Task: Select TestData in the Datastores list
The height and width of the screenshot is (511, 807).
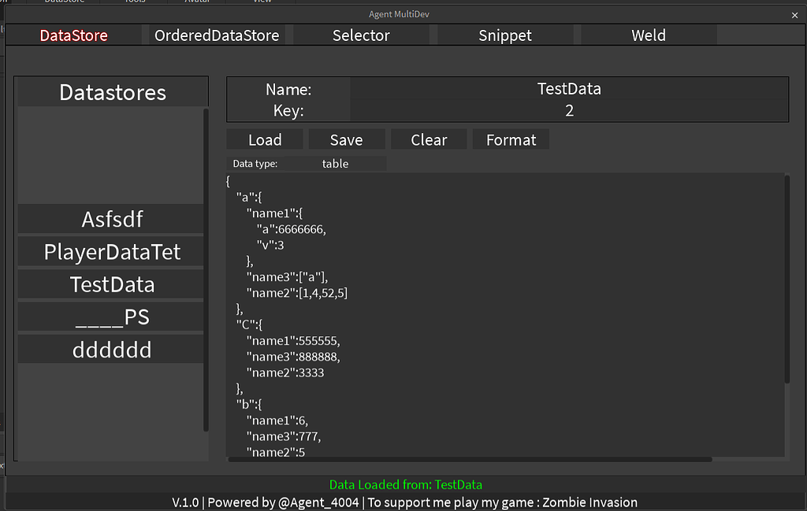Action: (112, 285)
